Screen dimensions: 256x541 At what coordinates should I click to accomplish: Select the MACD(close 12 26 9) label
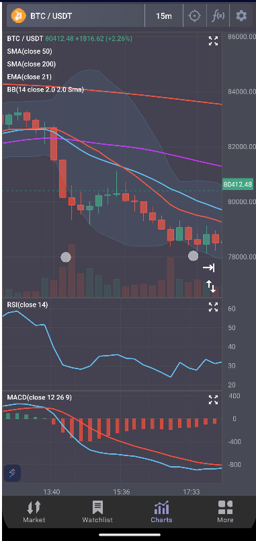pyautogui.click(x=40, y=397)
